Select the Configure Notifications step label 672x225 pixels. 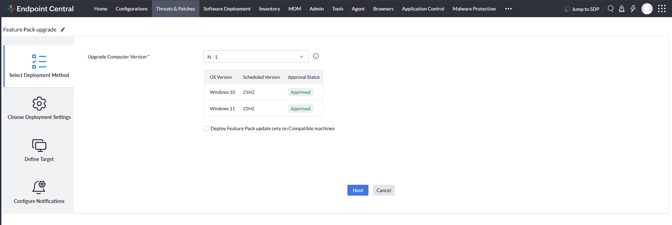click(x=39, y=201)
